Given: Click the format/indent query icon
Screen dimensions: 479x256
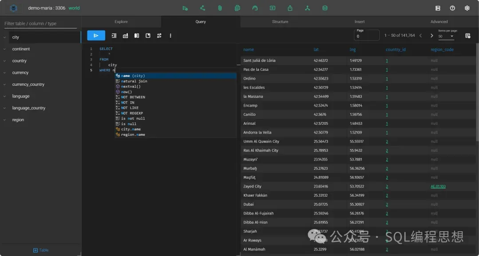Looking at the screenshot, I should point(114,36).
